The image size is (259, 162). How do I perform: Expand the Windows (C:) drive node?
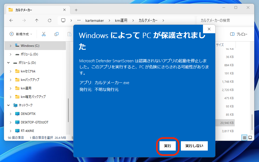point(10,46)
